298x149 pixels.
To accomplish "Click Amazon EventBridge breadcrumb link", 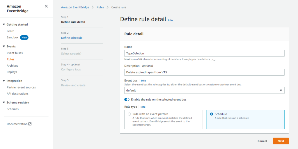I will point(75,7).
